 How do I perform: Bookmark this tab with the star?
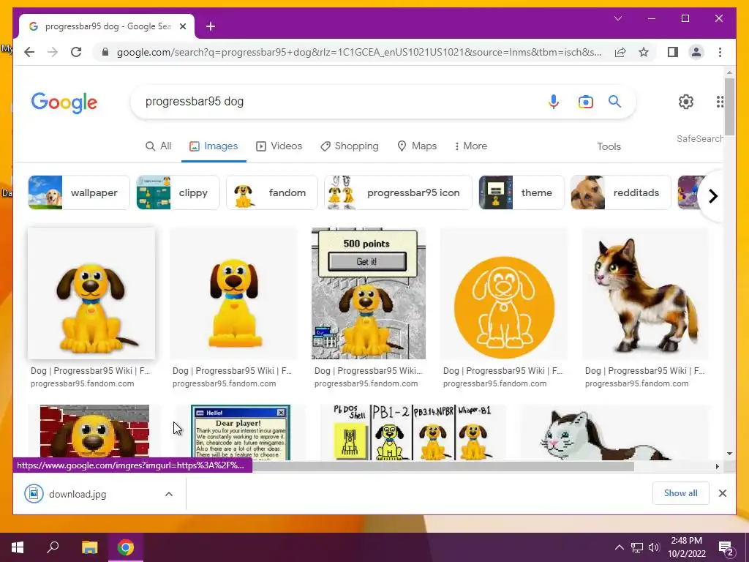point(644,52)
